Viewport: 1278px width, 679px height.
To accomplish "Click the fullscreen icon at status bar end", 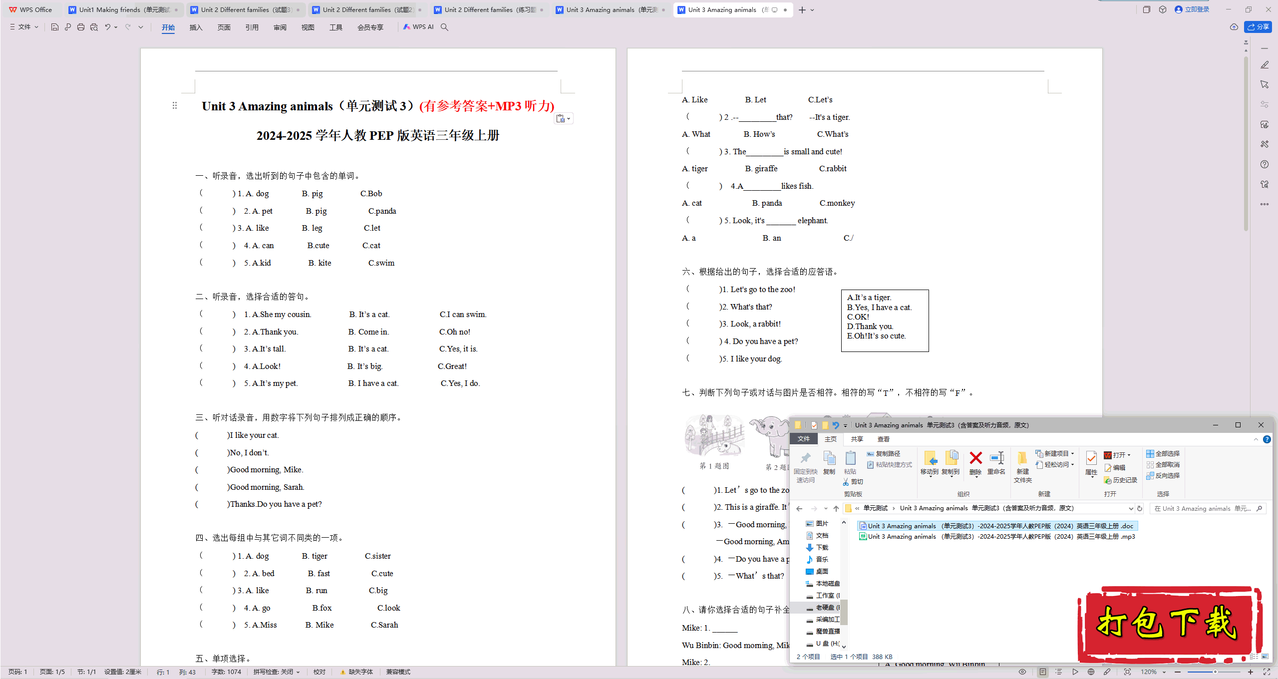I will [x=1267, y=672].
